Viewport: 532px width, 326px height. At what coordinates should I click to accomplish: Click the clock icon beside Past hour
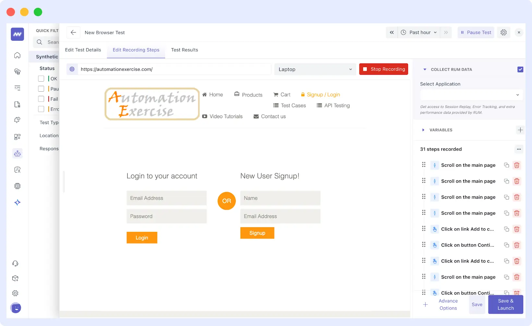pyautogui.click(x=403, y=32)
